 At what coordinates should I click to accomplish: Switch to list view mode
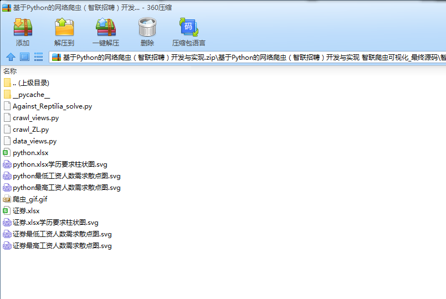[38, 57]
